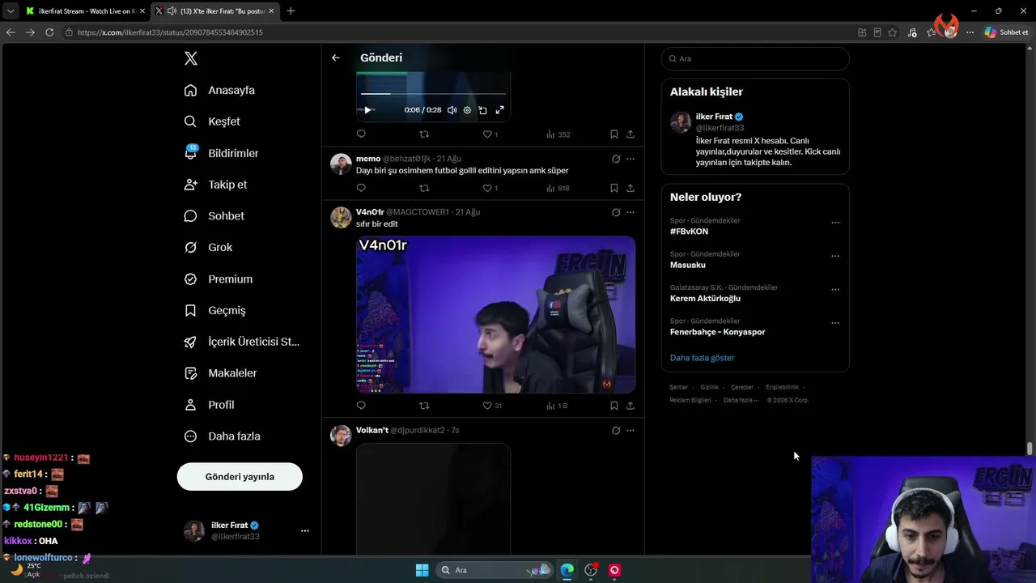Open Windows Start menu

click(x=422, y=570)
